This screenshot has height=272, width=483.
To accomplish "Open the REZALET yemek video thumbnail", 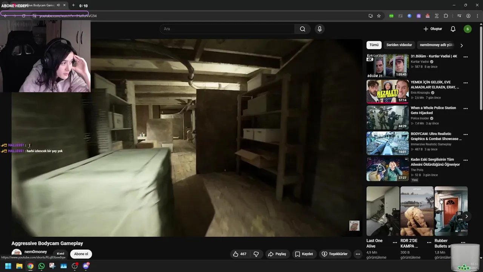I will [x=387, y=91].
